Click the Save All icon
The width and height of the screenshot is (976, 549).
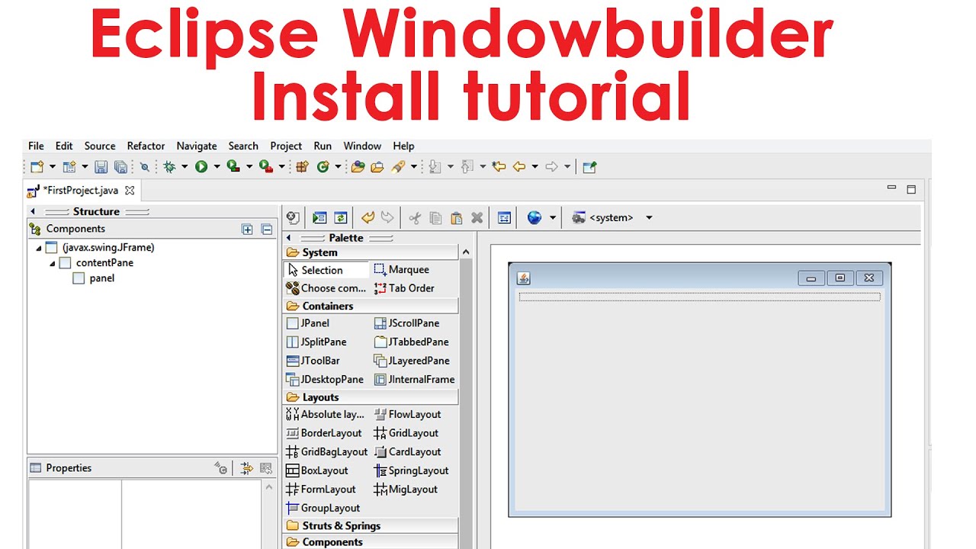coord(120,166)
